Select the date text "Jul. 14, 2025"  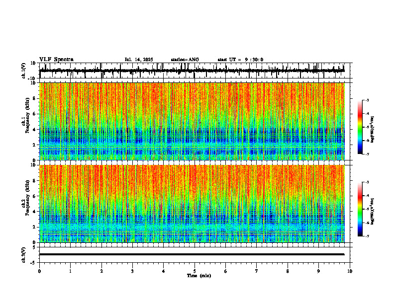(x=139, y=60)
